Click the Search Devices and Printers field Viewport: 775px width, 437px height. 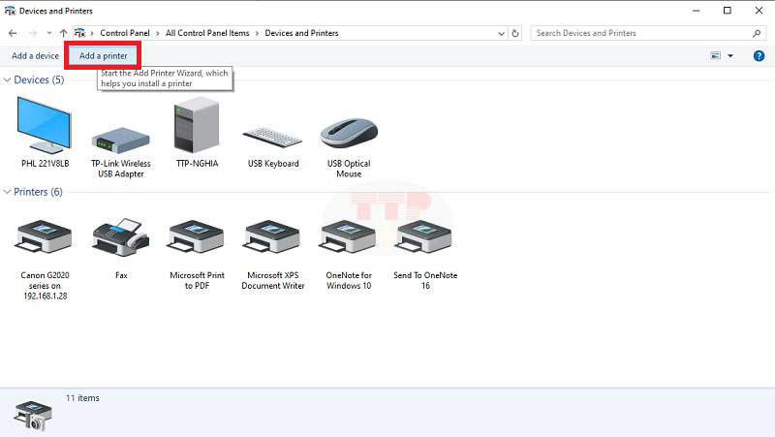[x=639, y=33]
